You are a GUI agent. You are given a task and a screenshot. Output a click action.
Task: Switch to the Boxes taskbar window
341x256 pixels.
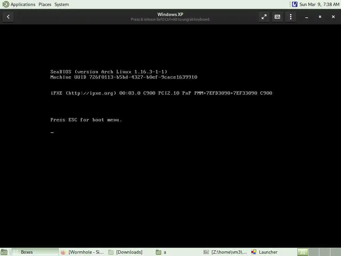point(35,252)
